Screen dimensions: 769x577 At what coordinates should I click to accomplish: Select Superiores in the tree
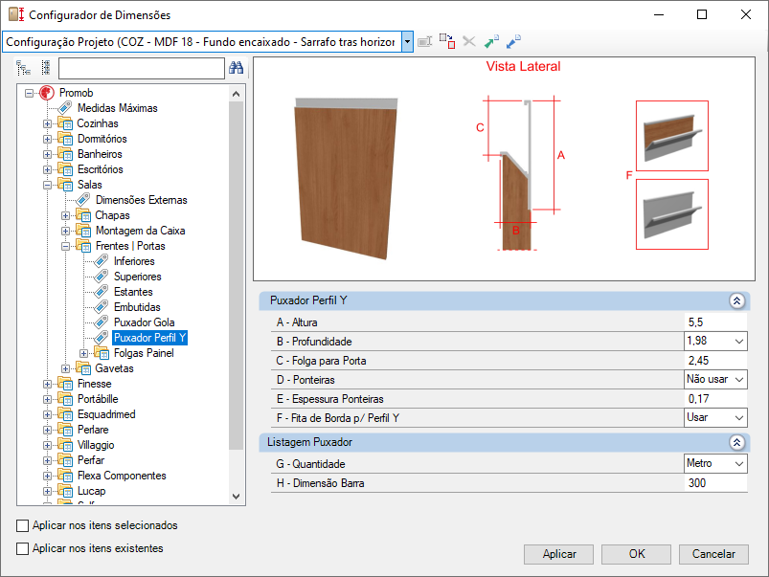(137, 277)
